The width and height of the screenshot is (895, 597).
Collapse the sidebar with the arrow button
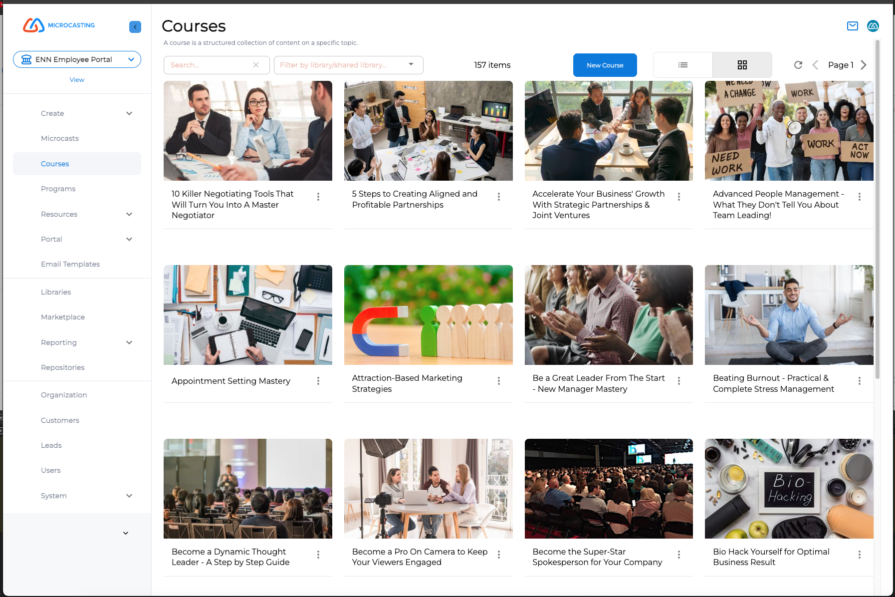tap(135, 27)
